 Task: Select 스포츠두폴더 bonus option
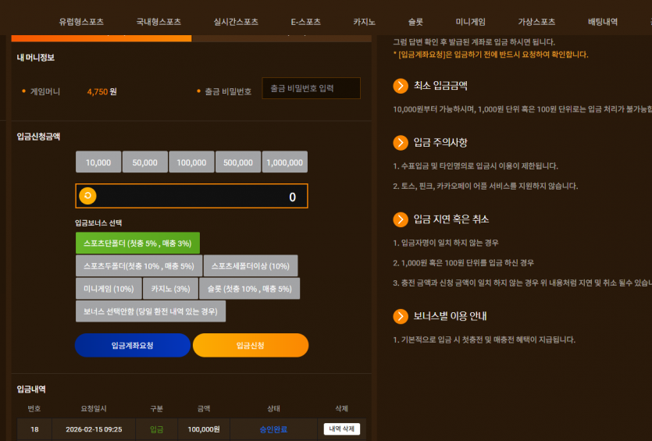point(139,266)
